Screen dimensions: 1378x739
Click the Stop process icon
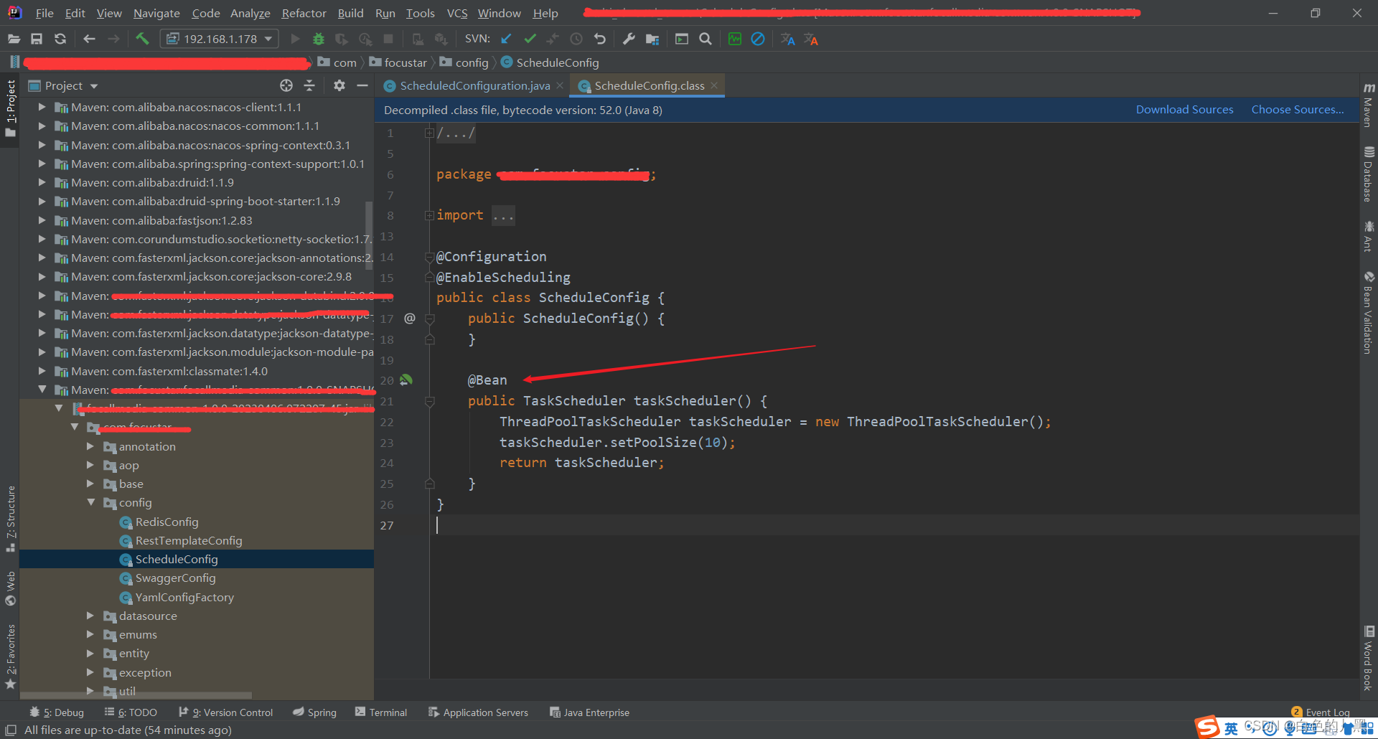coord(388,39)
